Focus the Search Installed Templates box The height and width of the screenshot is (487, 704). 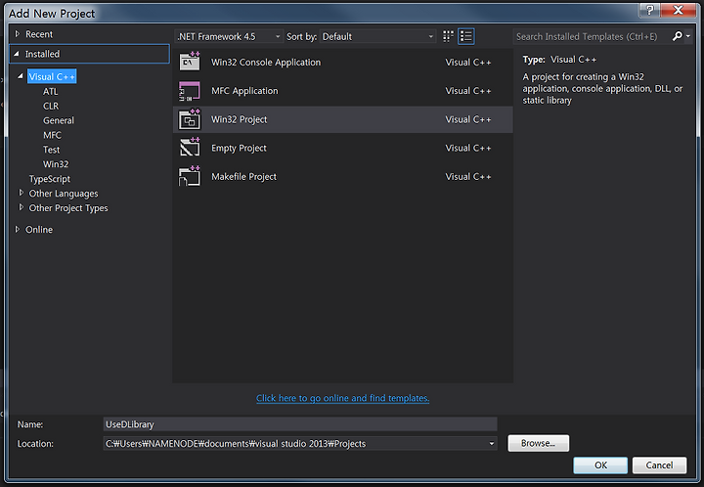(x=592, y=36)
